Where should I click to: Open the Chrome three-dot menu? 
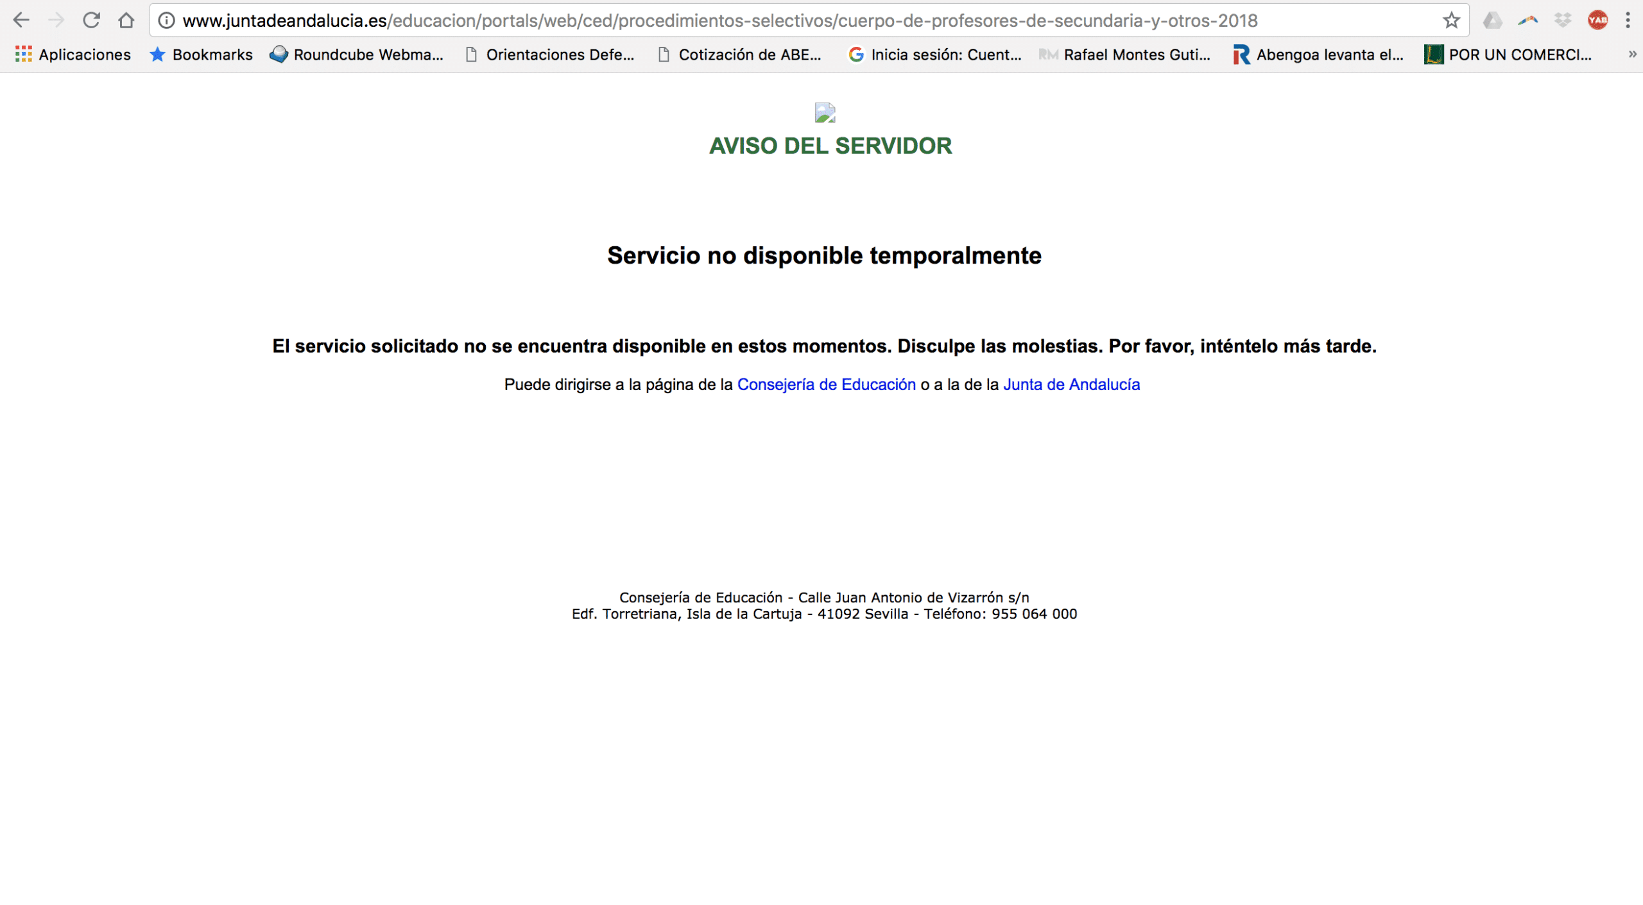coord(1628,21)
